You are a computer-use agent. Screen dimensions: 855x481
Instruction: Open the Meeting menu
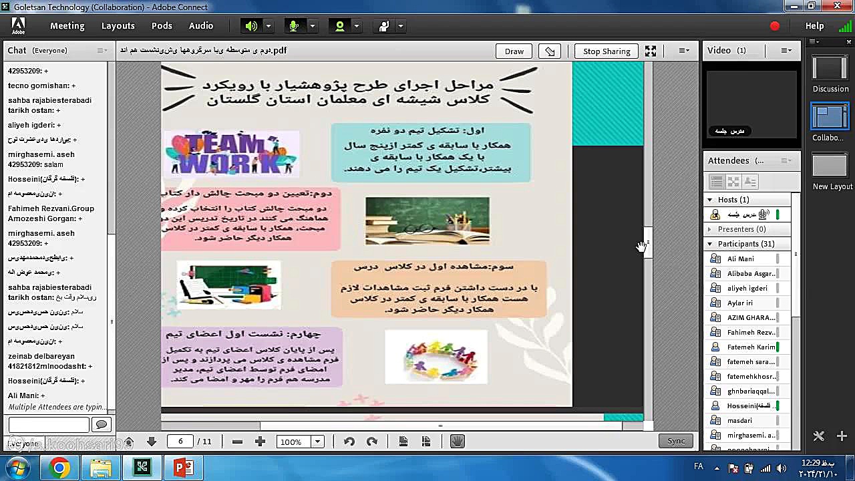point(67,25)
